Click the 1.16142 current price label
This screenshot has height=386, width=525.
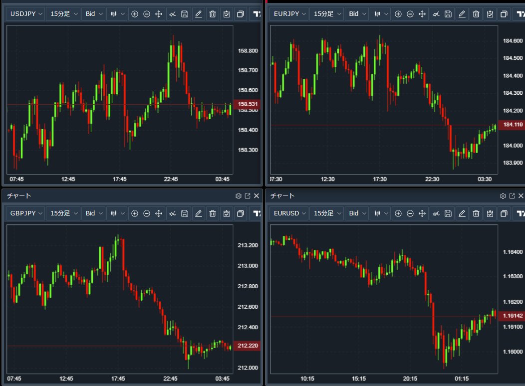pos(512,315)
